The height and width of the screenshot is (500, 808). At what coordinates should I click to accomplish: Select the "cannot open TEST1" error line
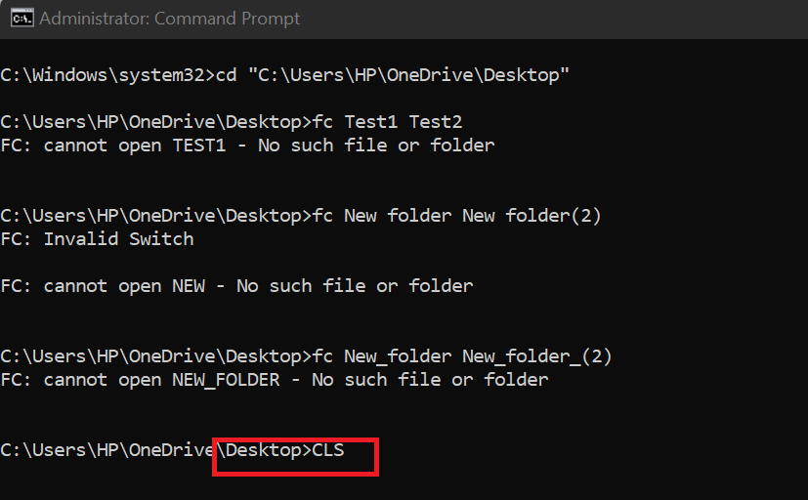[x=247, y=146]
